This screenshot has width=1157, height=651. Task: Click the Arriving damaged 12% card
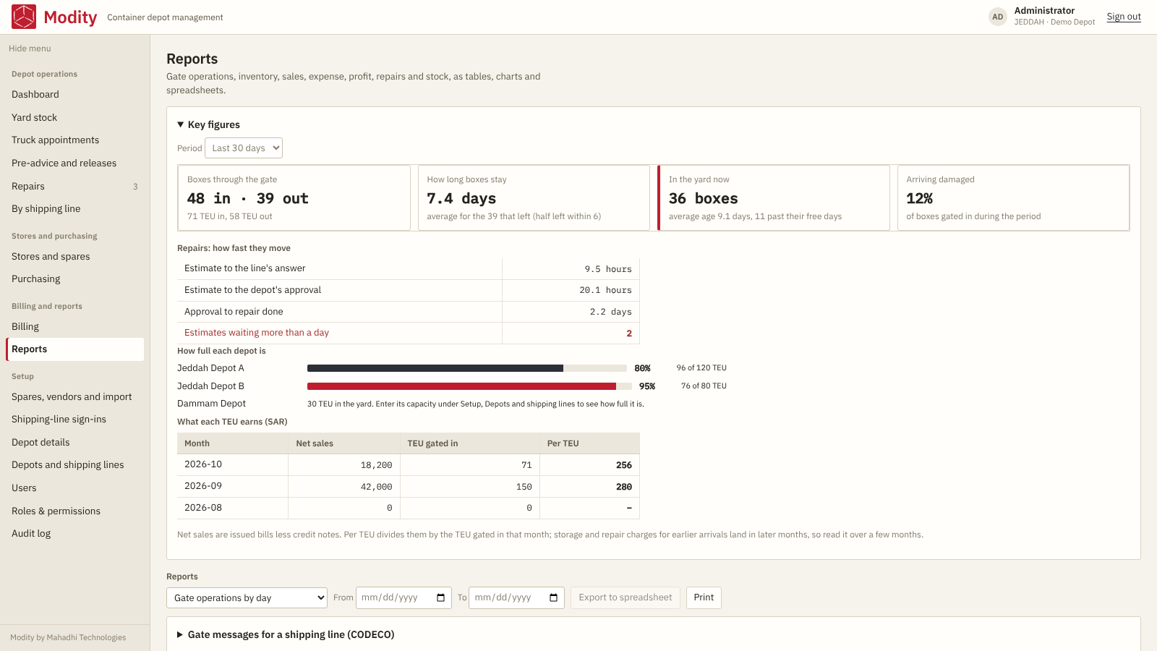(1013, 197)
